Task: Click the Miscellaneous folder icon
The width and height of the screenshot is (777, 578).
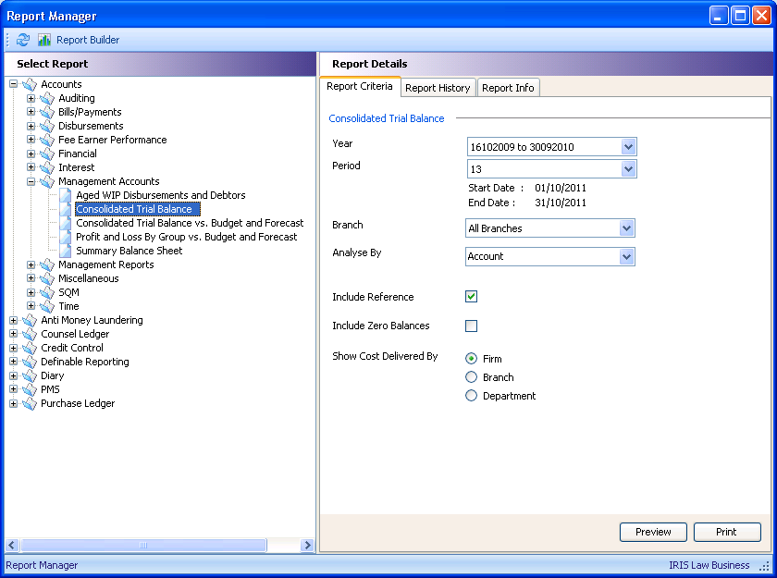Action: pos(47,278)
